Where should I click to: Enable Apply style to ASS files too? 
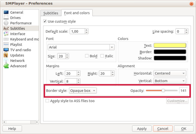point(47,101)
